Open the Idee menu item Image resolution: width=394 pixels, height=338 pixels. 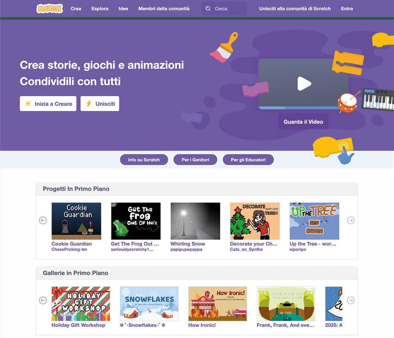[123, 8]
